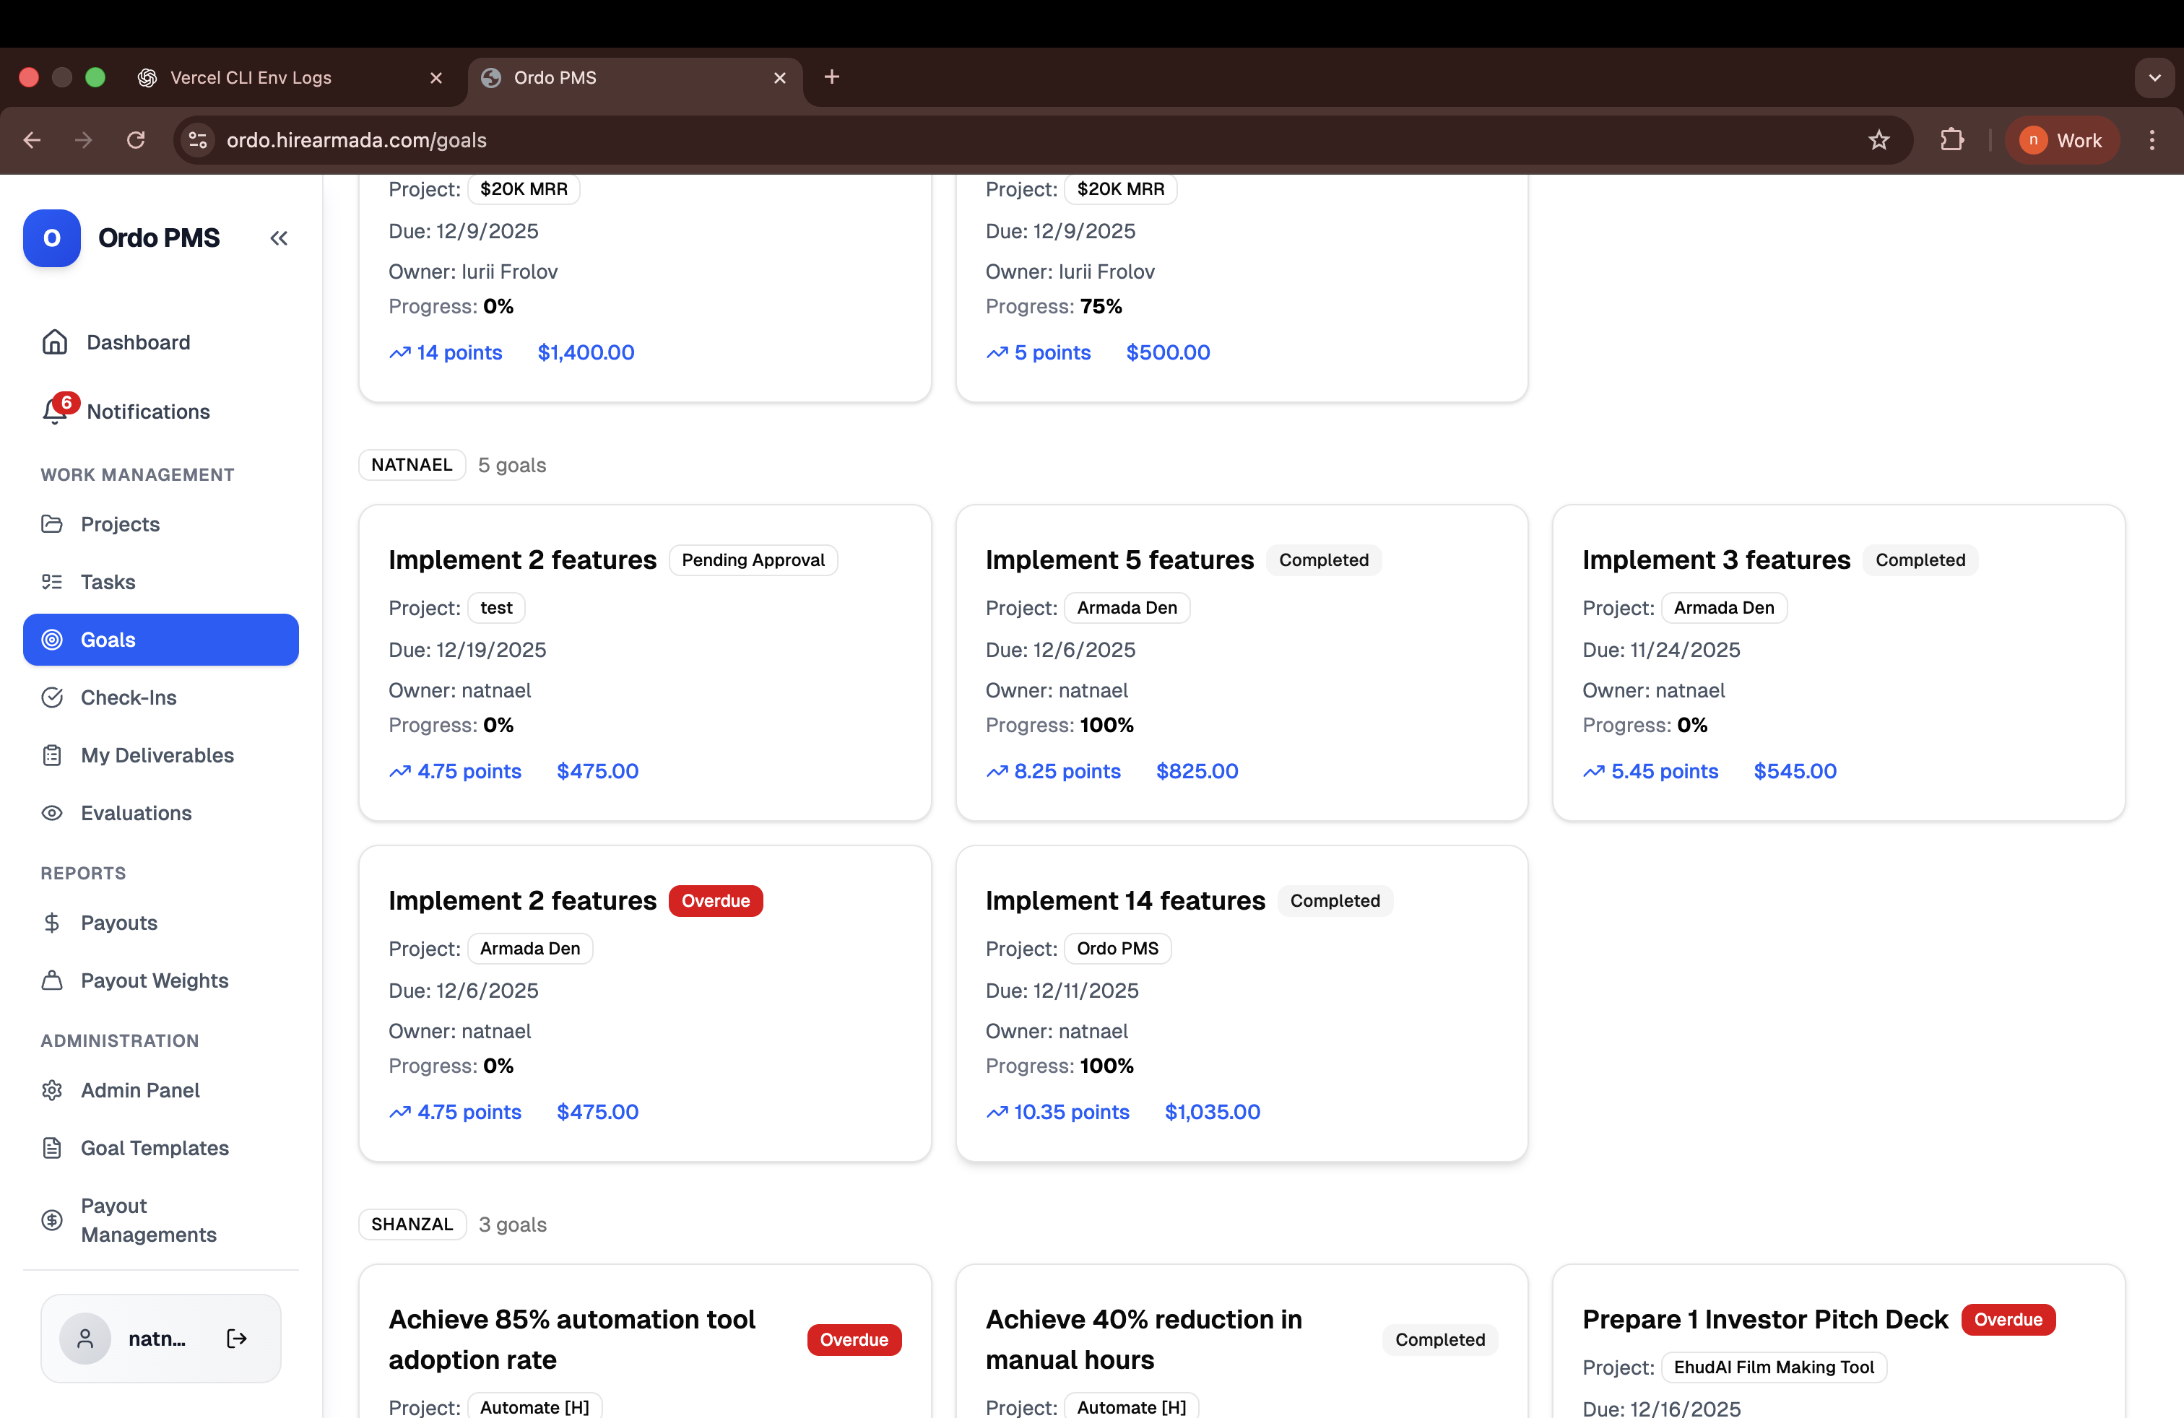Open the Notifications bell icon
This screenshot has width=2184, height=1418.
pyautogui.click(x=54, y=412)
